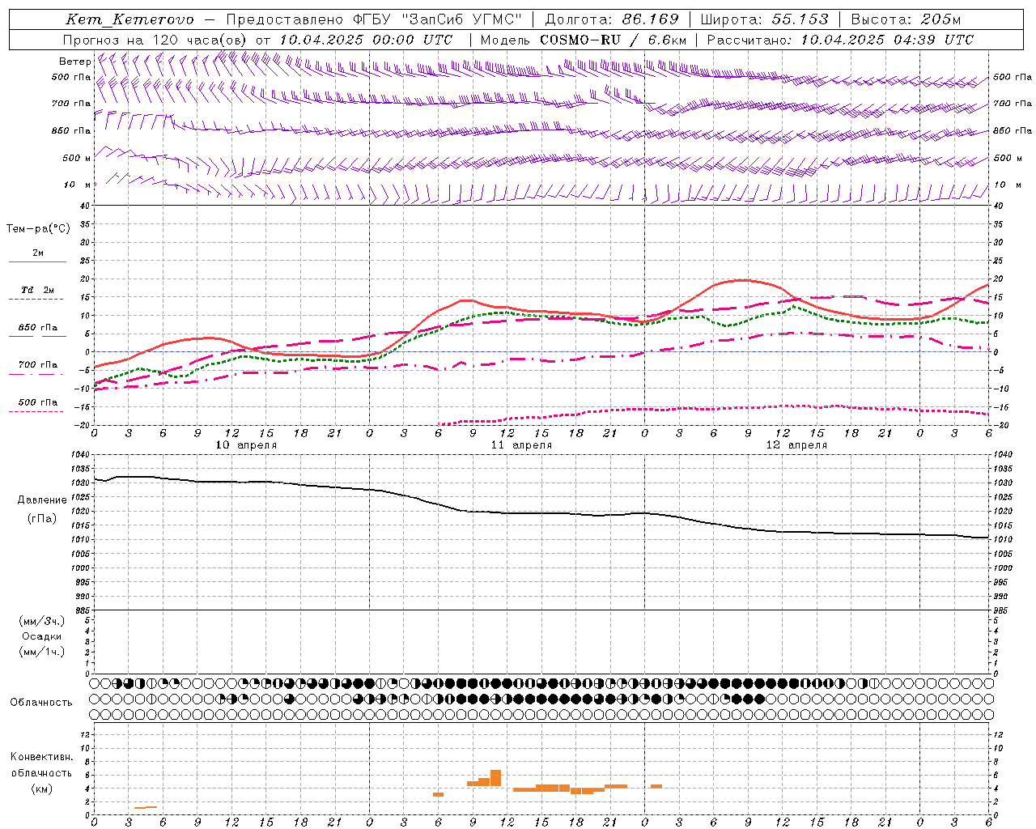
Task: Click the Тем-ра(°C) temperature label
Action: click(x=38, y=228)
